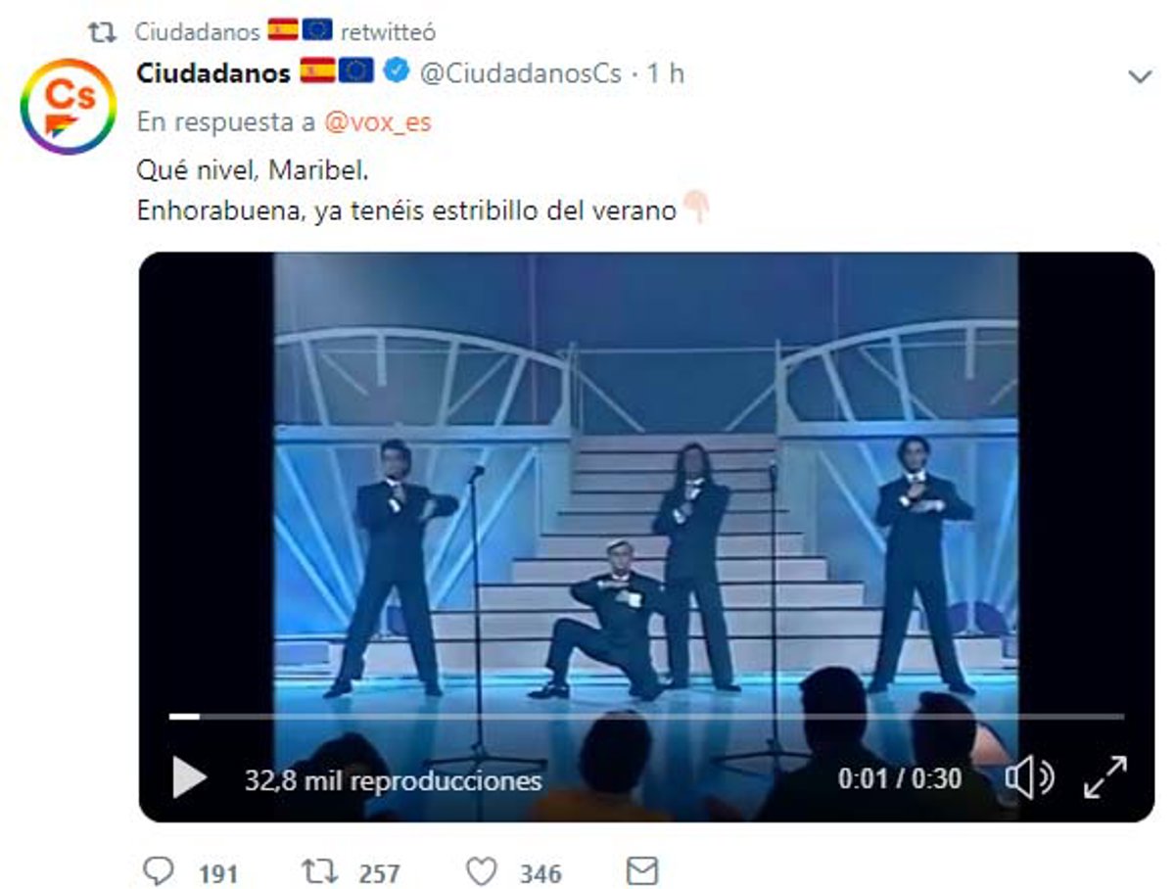The height and width of the screenshot is (889, 1175).
Task: Click the verified badge next to Ciudadanos
Action: [396, 71]
